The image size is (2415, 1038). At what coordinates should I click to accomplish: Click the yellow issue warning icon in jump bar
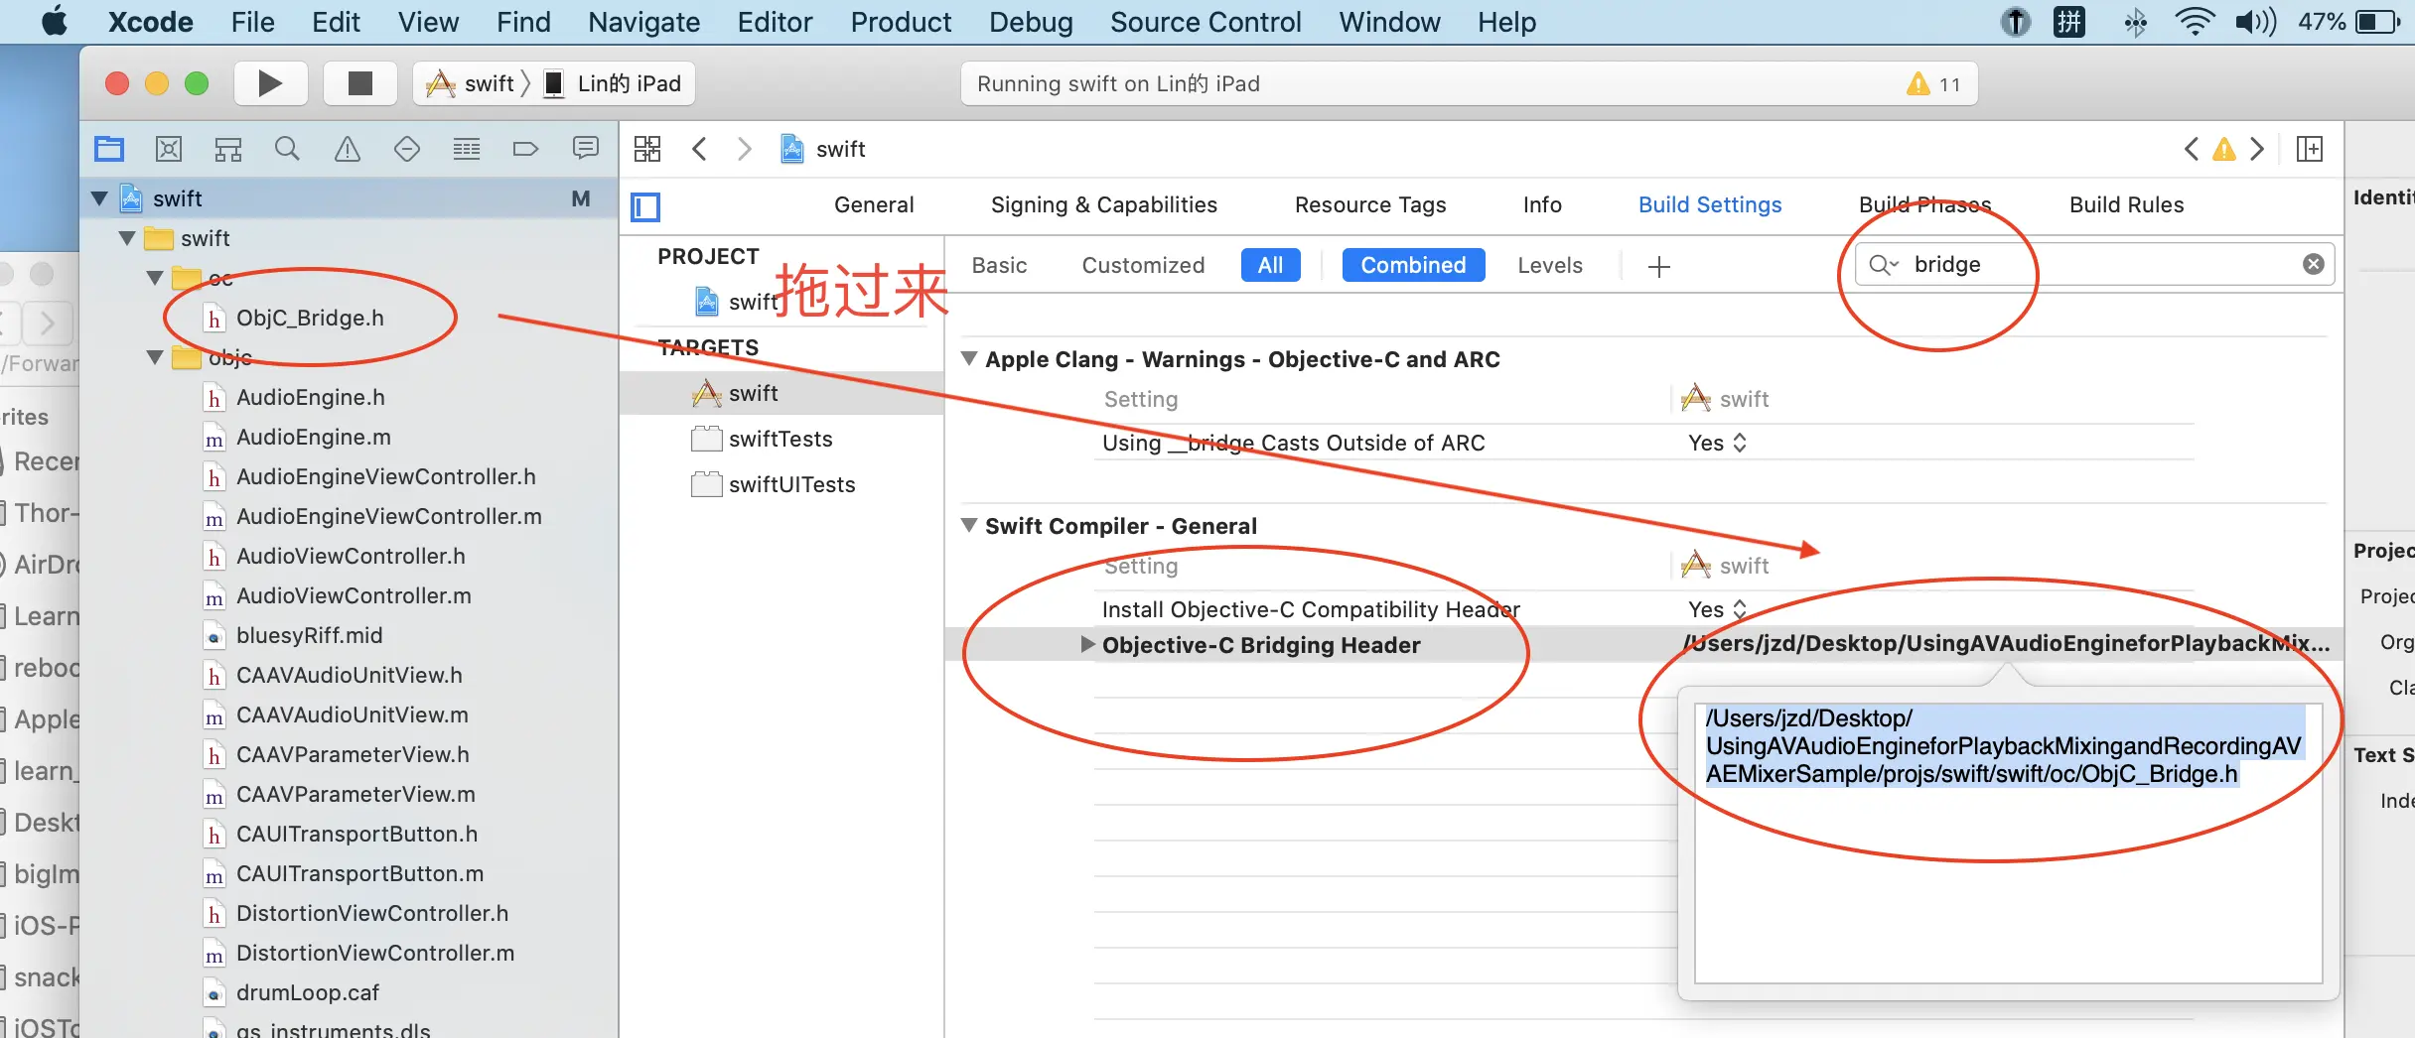[2224, 149]
